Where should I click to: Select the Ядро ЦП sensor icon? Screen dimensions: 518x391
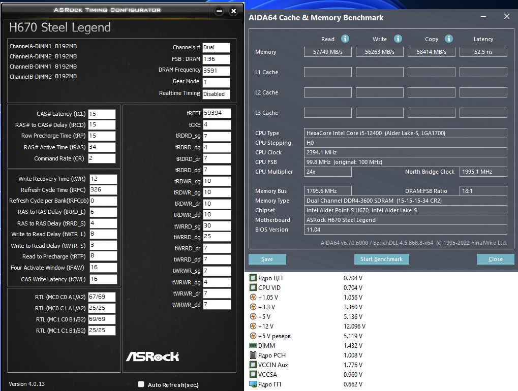(253, 278)
